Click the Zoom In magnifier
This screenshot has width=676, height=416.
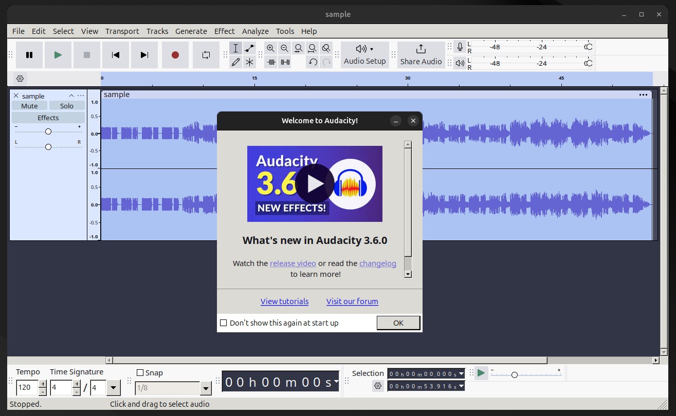[270, 48]
